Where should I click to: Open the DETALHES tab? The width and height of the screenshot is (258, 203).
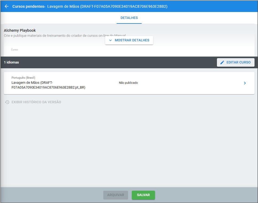(129, 18)
